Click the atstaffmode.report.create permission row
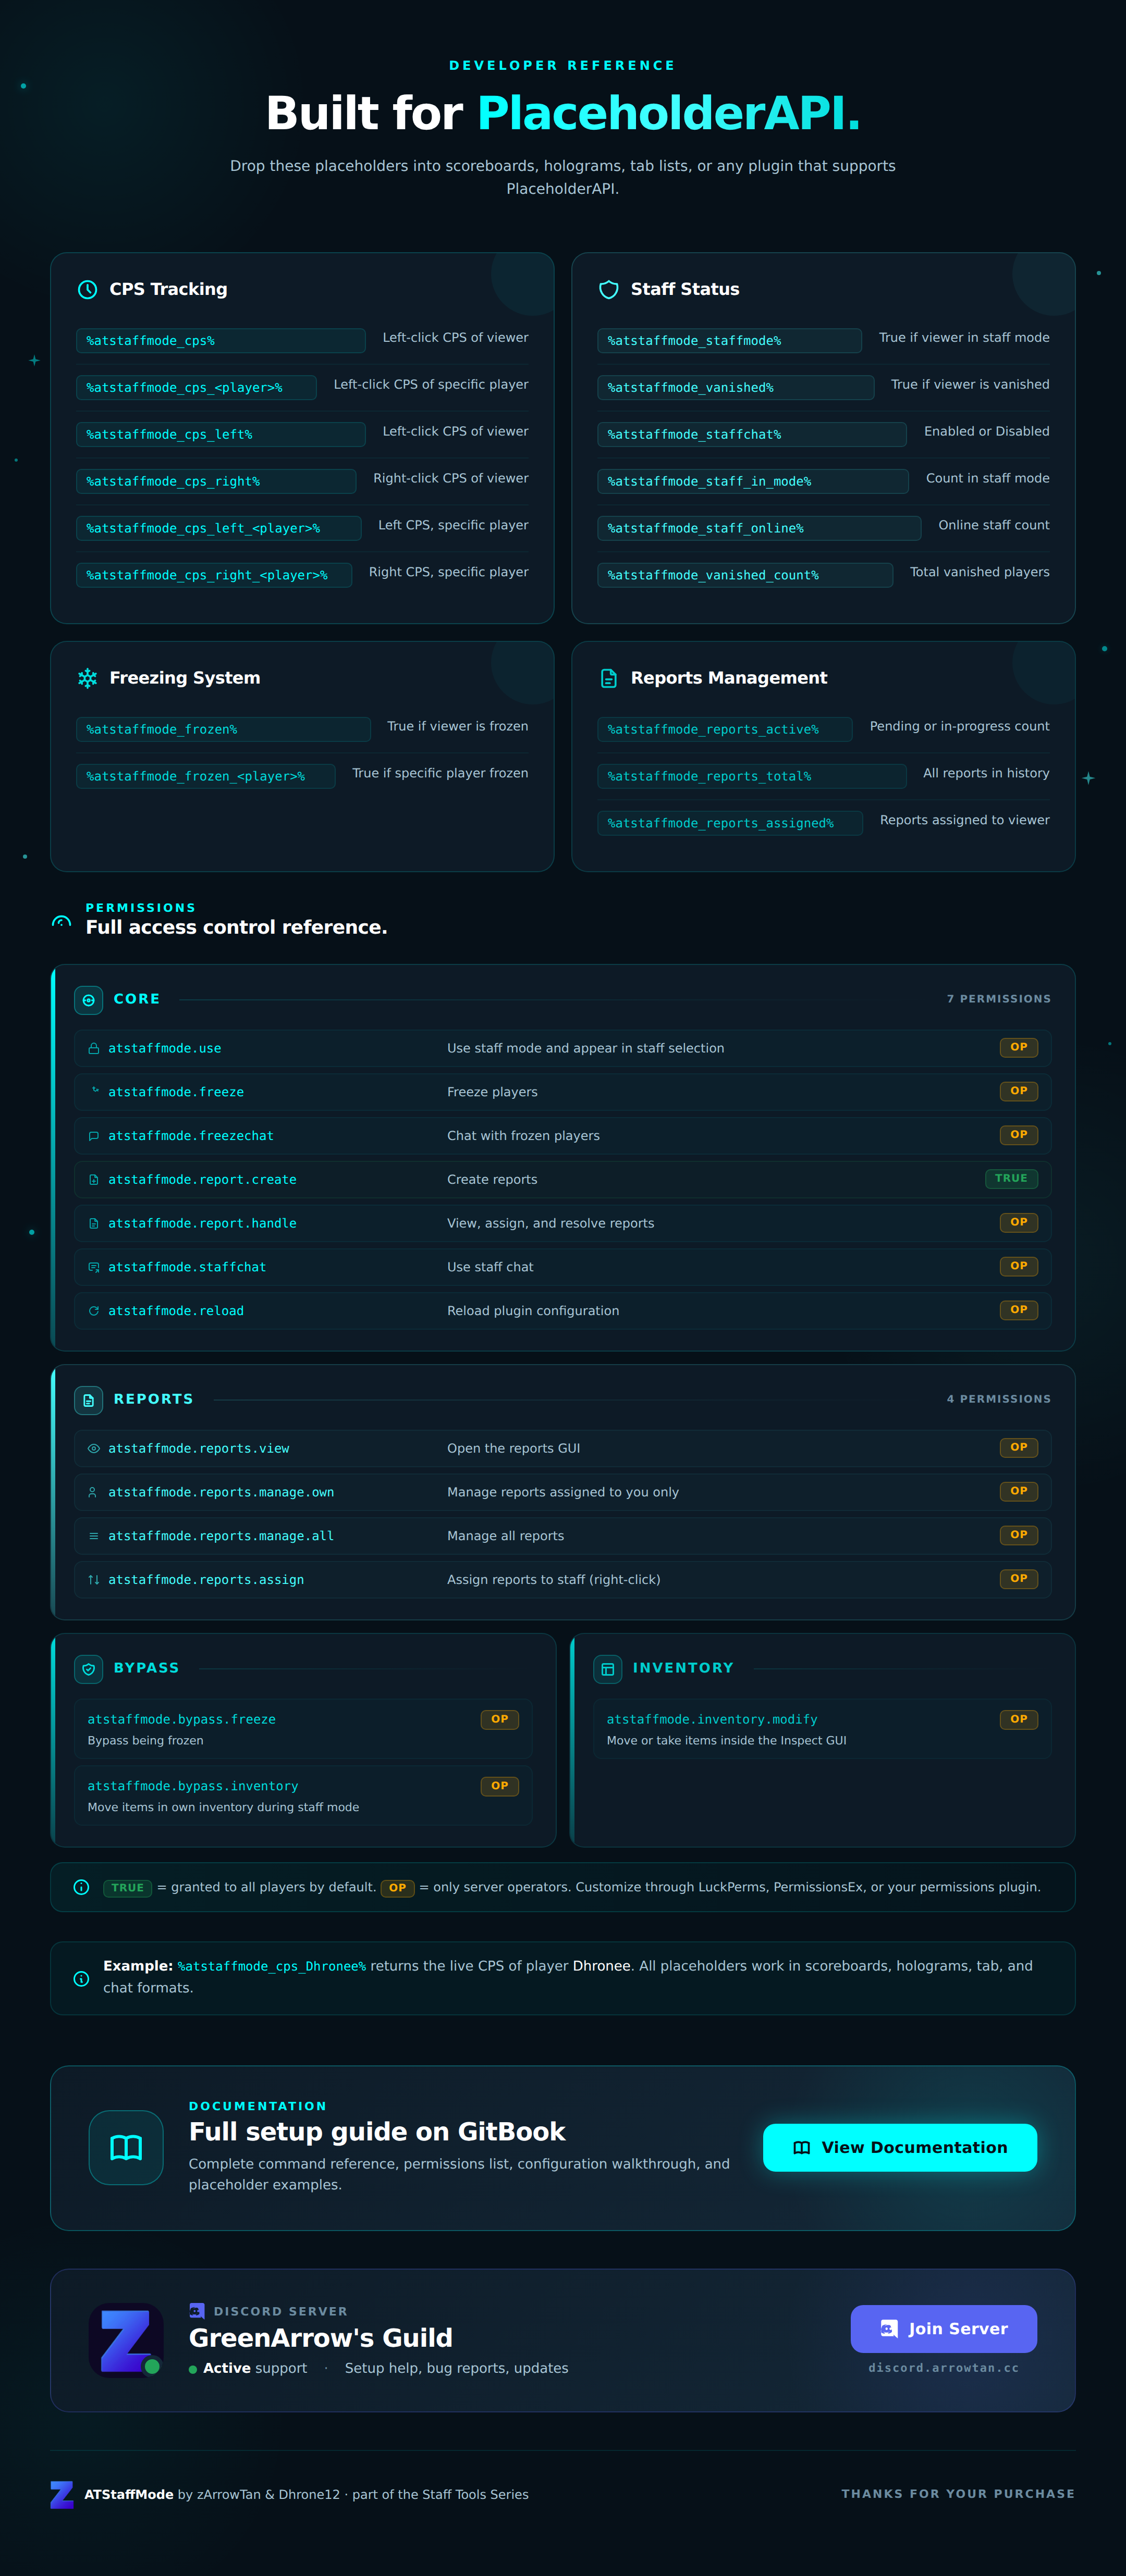 click(562, 1180)
